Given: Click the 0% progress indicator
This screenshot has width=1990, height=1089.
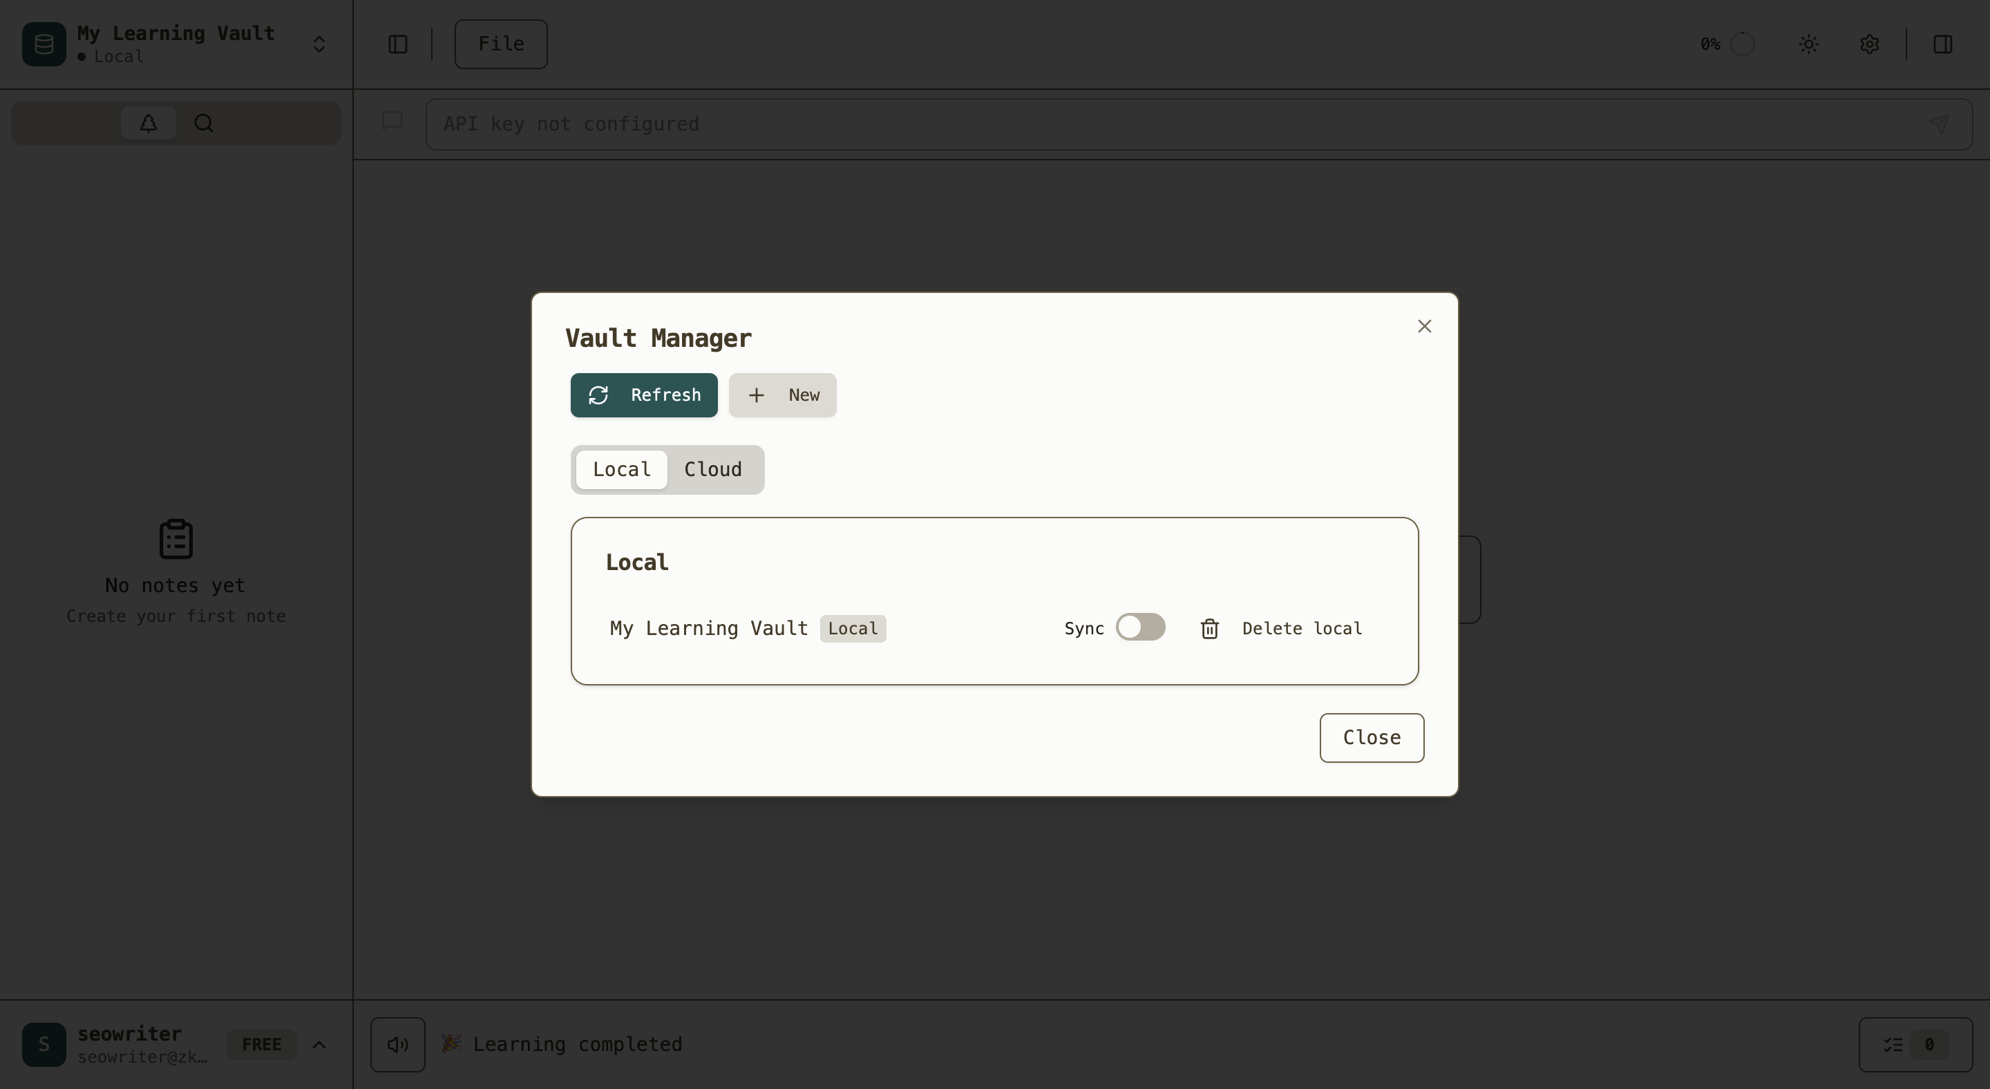Looking at the screenshot, I should pyautogui.click(x=1727, y=44).
